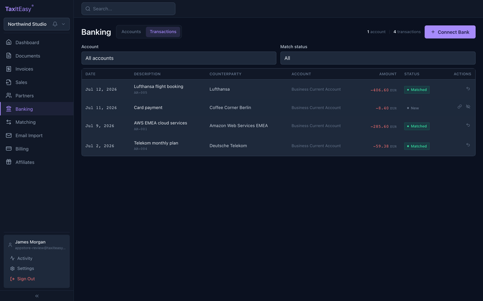Switch to the Transactions tab

[x=163, y=32]
